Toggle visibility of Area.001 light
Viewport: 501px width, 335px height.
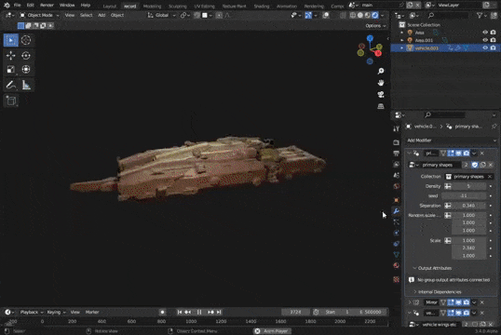coord(485,40)
